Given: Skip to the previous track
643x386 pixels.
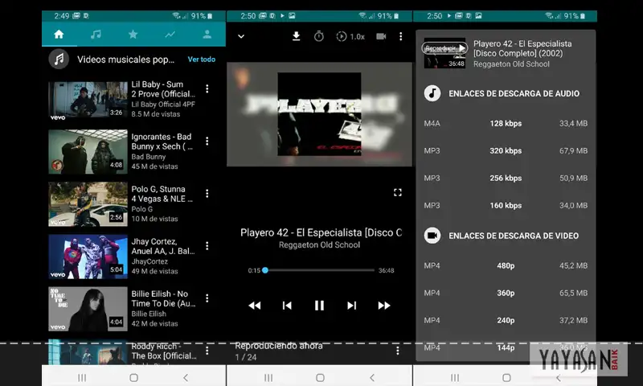Looking at the screenshot, I should tap(287, 306).
